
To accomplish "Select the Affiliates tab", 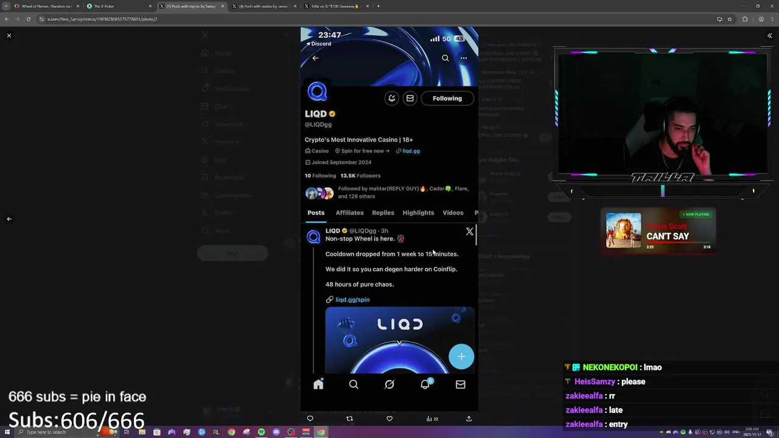I will 349,213.
